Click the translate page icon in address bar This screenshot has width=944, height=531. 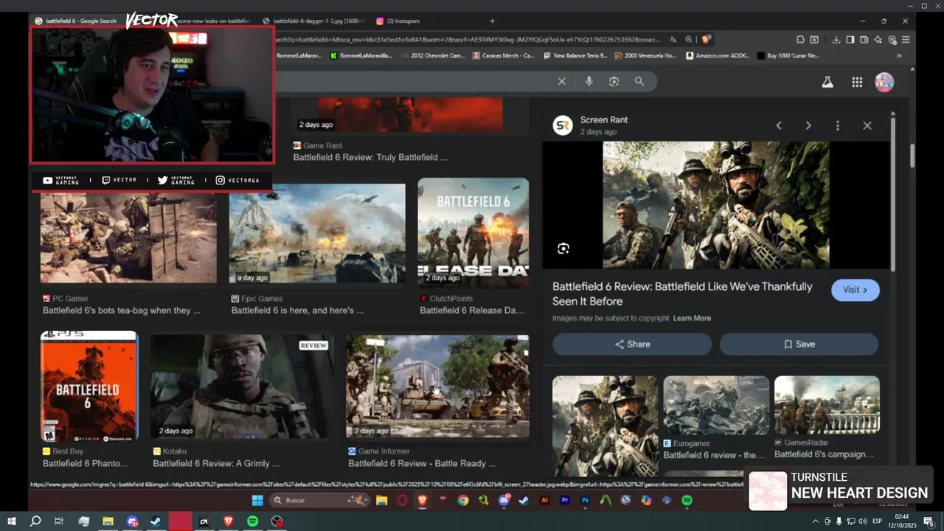pyautogui.click(x=673, y=40)
